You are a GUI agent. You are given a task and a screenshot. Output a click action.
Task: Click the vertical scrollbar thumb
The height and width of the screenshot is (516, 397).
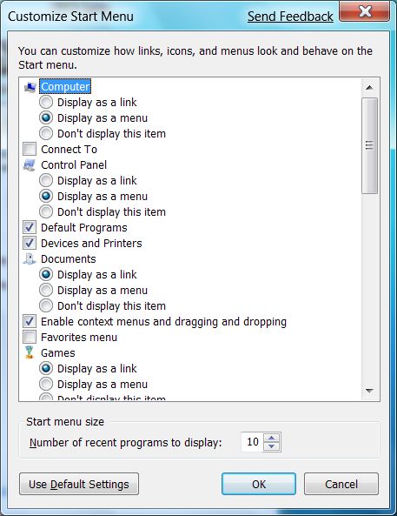369,145
